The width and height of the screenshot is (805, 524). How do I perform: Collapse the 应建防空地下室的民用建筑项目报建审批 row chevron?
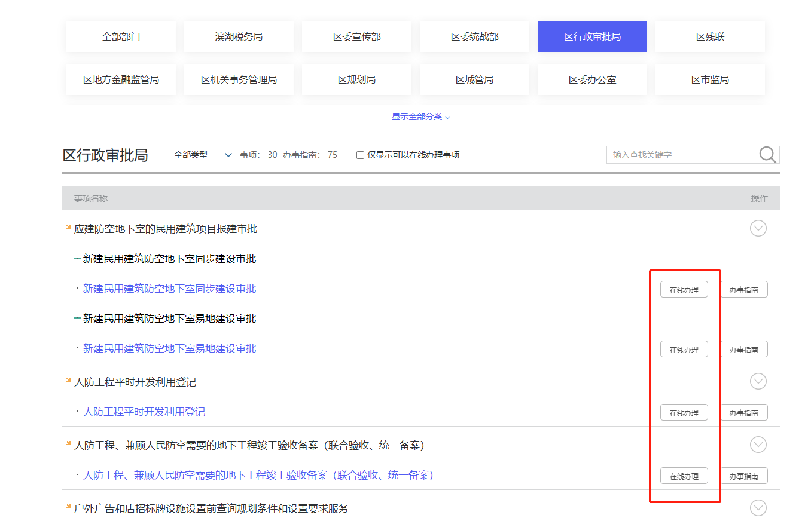click(x=758, y=229)
